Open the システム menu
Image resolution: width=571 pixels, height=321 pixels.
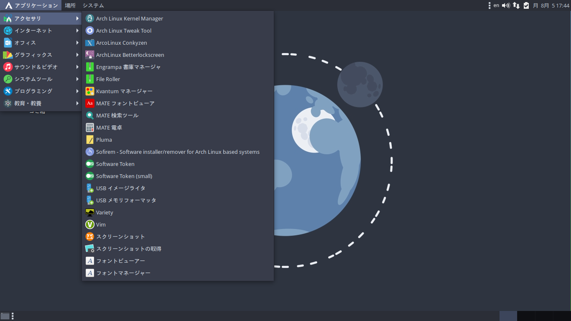coord(93,5)
